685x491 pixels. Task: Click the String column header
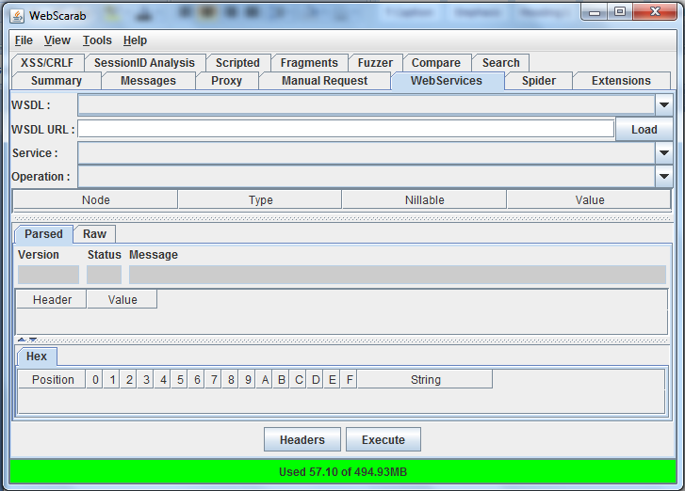[426, 379]
